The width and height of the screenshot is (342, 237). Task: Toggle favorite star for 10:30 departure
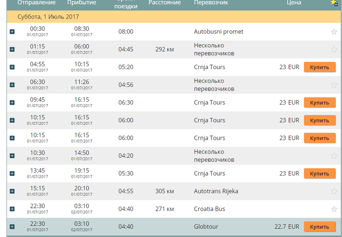point(334,156)
